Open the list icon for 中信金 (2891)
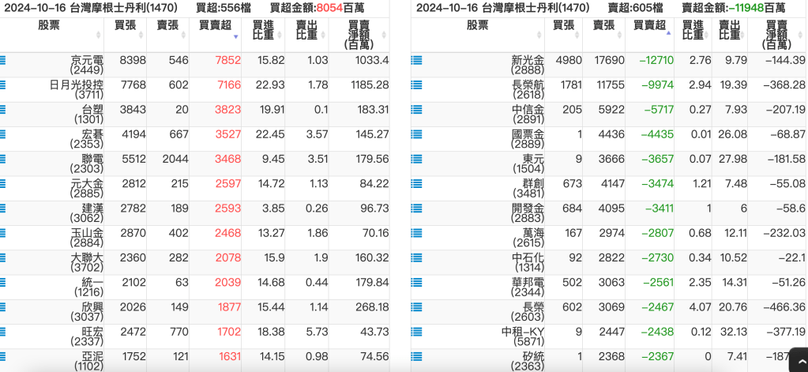Viewport: 808px width, 372px height. coord(416,109)
